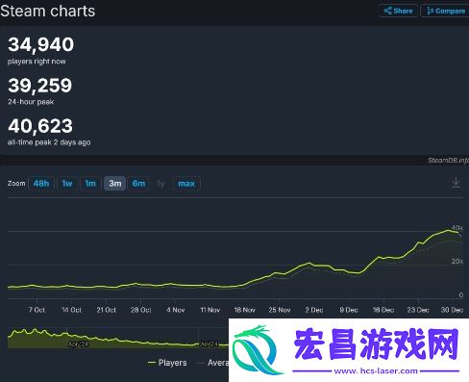Click the 9 Dec axis label
Viewport: 469px width, 382px height.
(349, 310)
